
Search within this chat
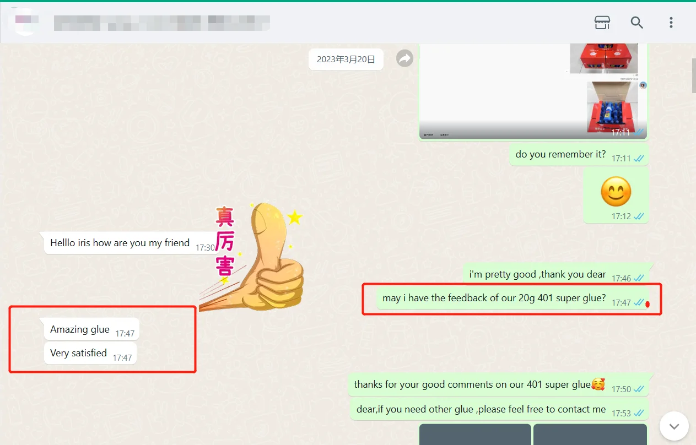pos(637,23)
